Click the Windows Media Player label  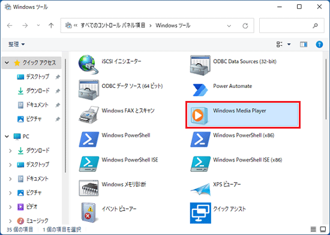(x=239, y=111)
